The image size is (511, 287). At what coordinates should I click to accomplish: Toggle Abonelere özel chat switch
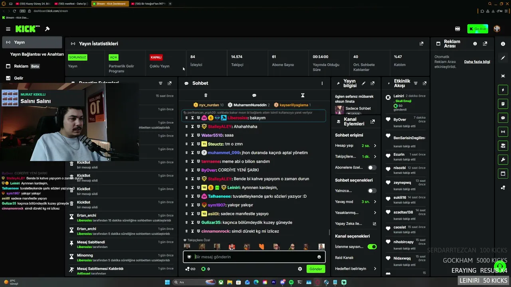pos(372,168)
